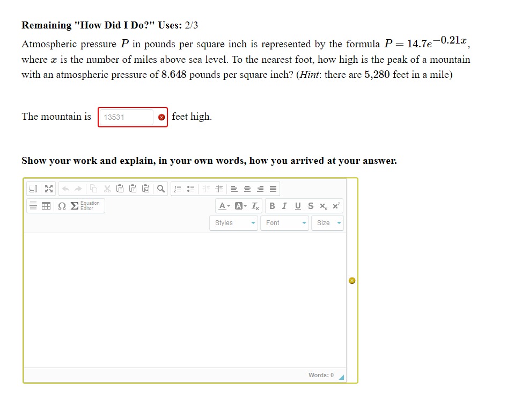The height and width of the screenshot is (403, 514).
Task: Click the Decrease Indent icon
Action: [206, 189]
